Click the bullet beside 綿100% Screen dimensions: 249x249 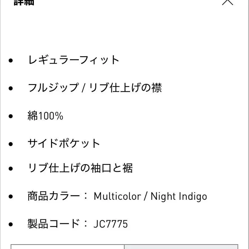[11, 116]
